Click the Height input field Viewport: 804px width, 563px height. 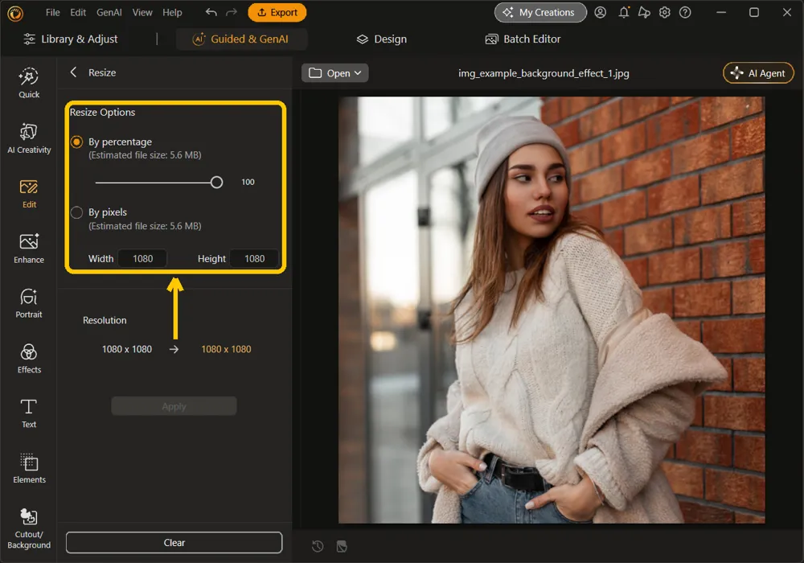[x=254, y=258]
